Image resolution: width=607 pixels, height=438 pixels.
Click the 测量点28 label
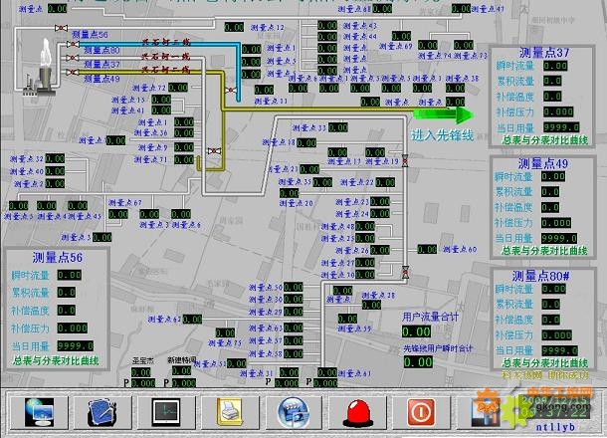[378, 295]
